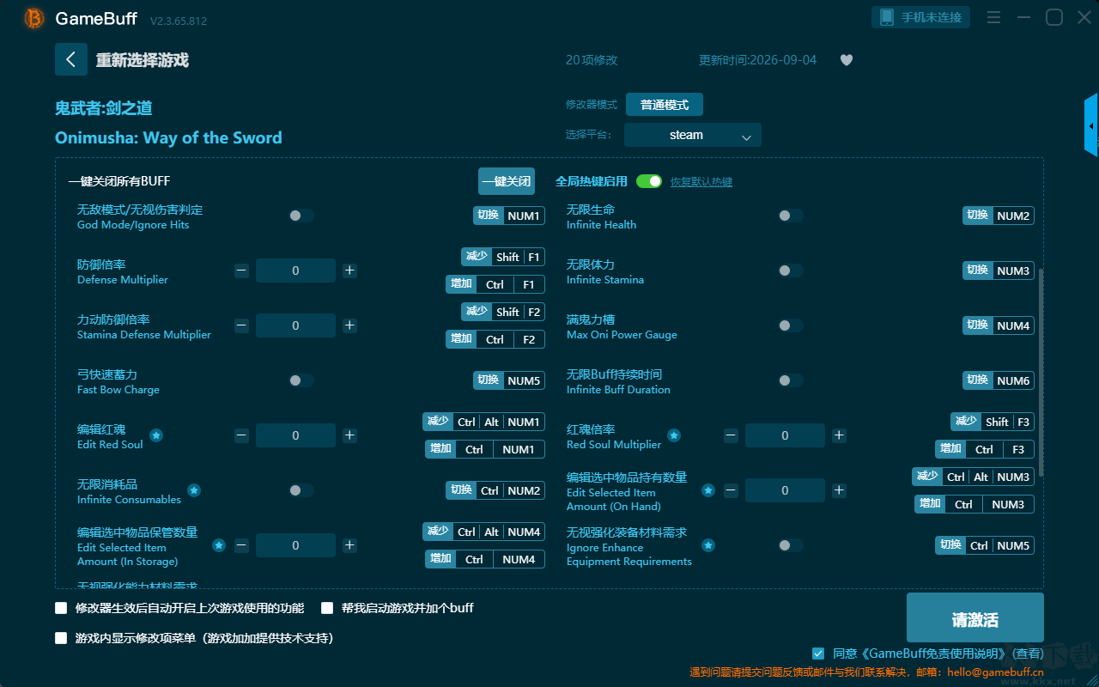
Task: Increase Red Soul Multiplier value
Action: (839, 435)
